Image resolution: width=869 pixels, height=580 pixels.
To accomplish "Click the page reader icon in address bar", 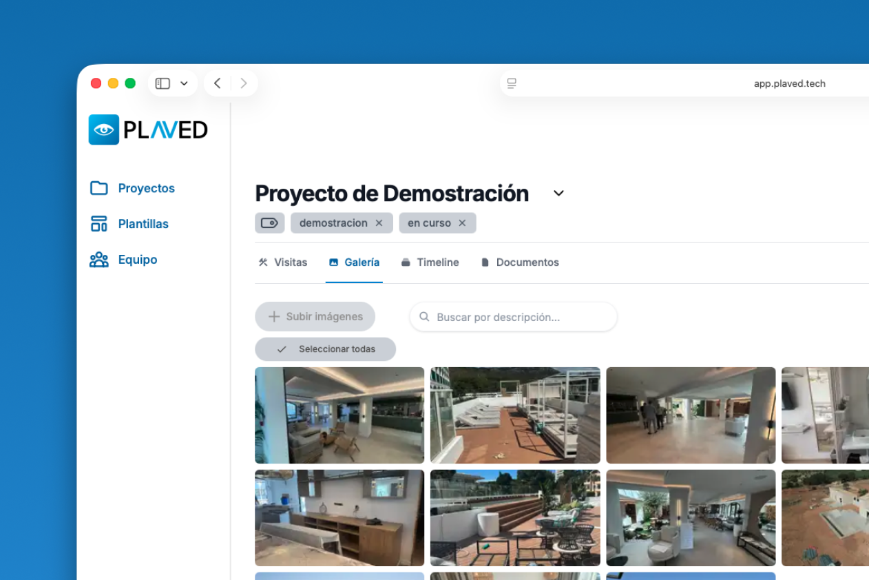I will (512, 83).
